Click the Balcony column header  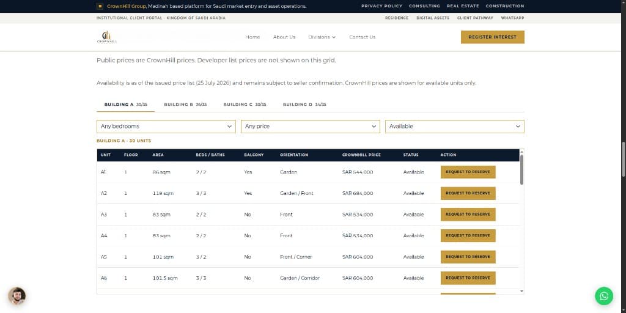254,155
